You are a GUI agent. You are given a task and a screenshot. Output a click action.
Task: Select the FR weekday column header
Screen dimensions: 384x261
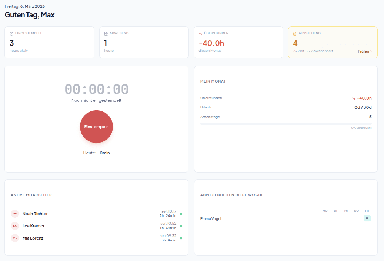click(367, 211)
